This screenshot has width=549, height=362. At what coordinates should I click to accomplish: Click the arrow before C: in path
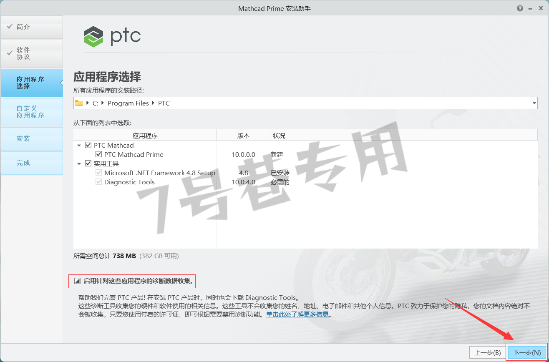(88, 103)
